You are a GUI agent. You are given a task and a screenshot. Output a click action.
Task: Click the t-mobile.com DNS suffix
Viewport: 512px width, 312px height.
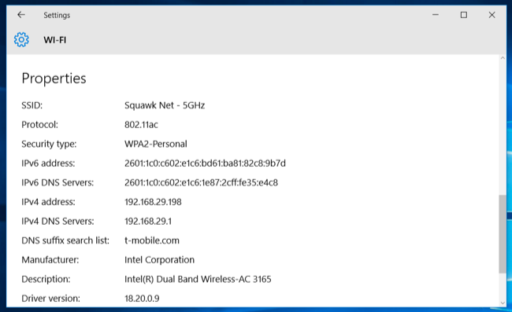click(x=152, y=240)
